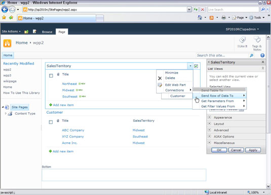Click the RSS feeds toolbar icon
Viewport: 271px width, 195px height.
212,18
